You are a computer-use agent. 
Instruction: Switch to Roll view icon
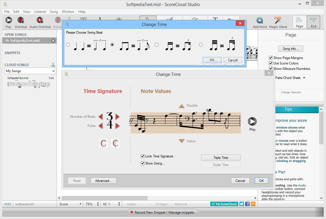313,22
